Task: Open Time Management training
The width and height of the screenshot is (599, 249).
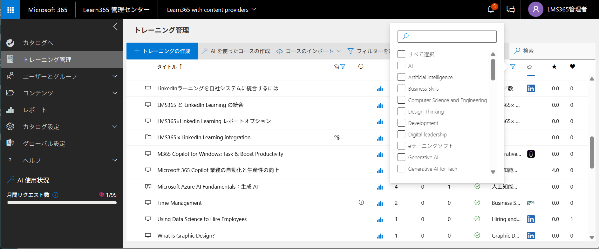Action: tap(180, 203)
